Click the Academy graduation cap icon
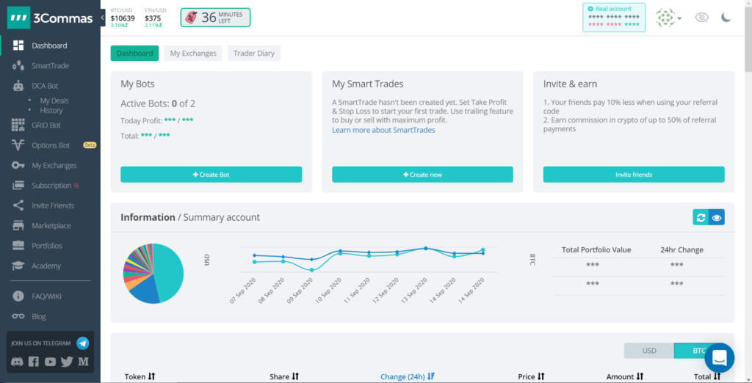Image resolution: width=752 pixels, height=383 pixels. [18, 266]
